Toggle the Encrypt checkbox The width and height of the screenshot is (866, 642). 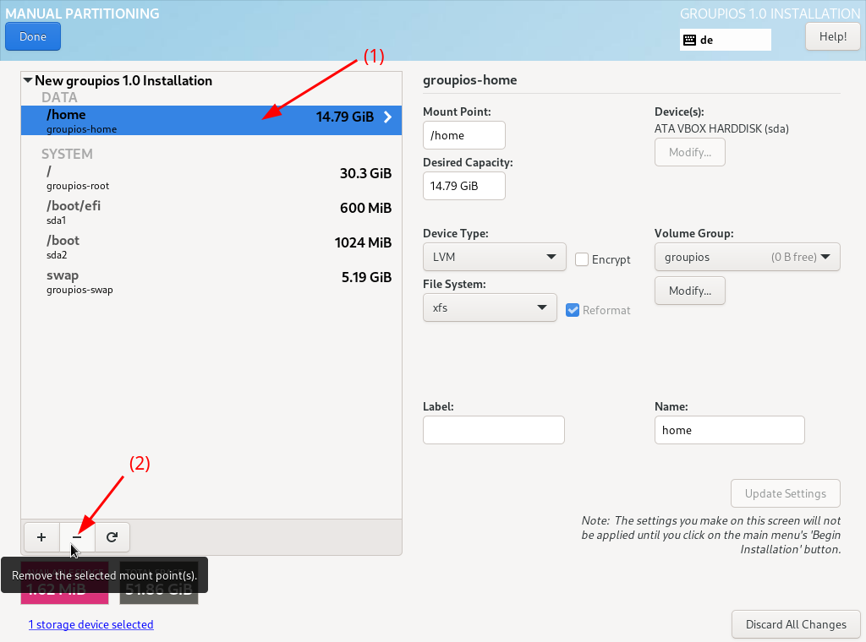click(582, 259)
